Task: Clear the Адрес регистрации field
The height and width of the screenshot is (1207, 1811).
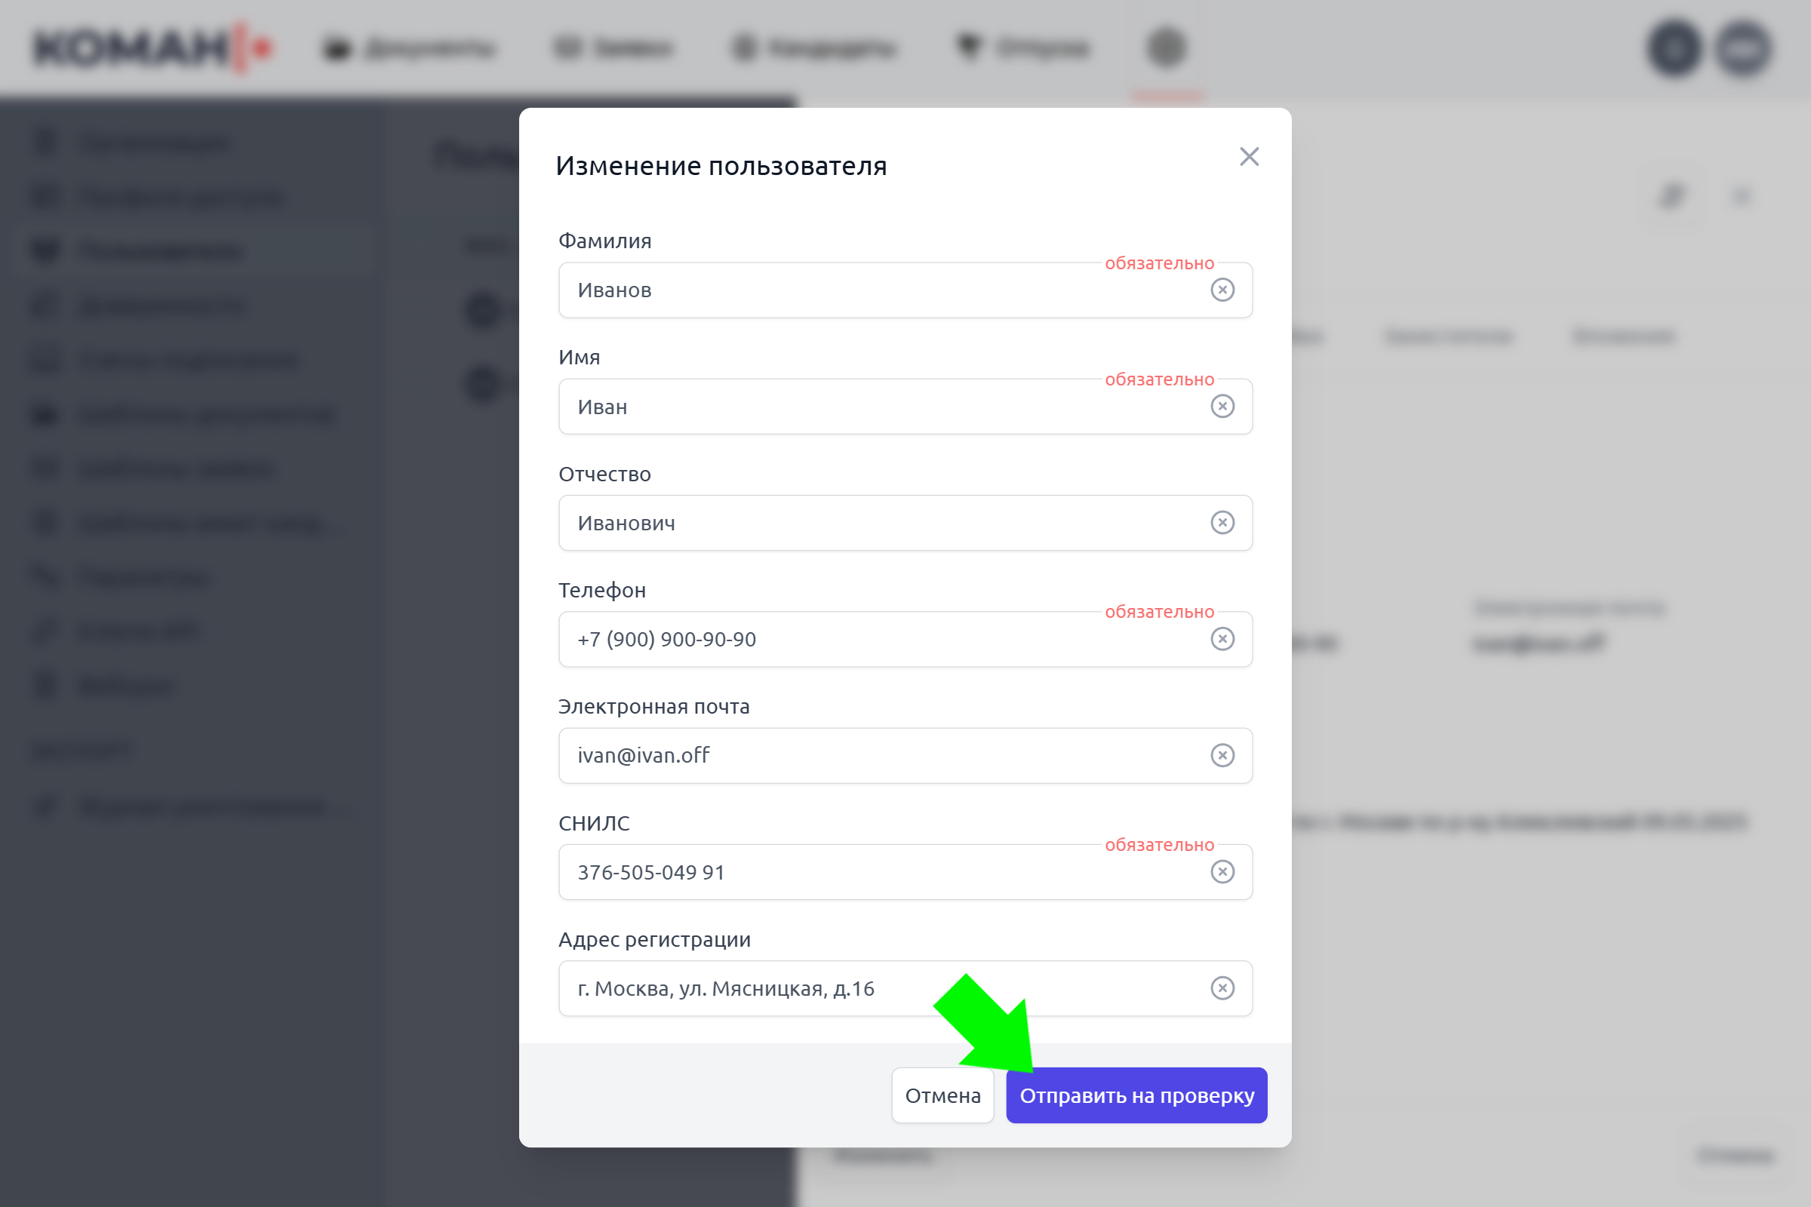Action: click(x=1222, y=988)
